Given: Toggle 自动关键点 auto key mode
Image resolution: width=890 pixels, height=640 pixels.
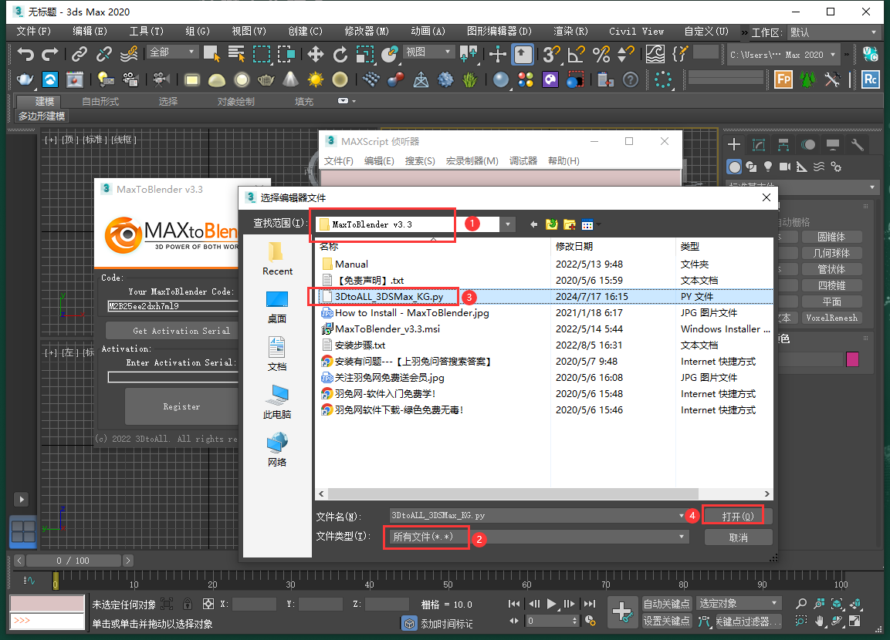Looking at the screenshot, I should [x=666, y=604].
